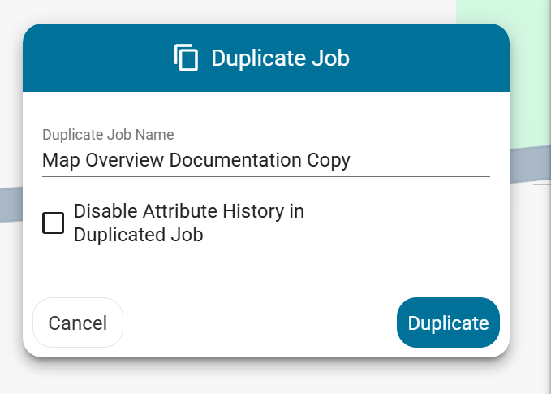Click the word Documentation in name field
The width and height of the screenshot is (551, 394).
click(235, 160)
